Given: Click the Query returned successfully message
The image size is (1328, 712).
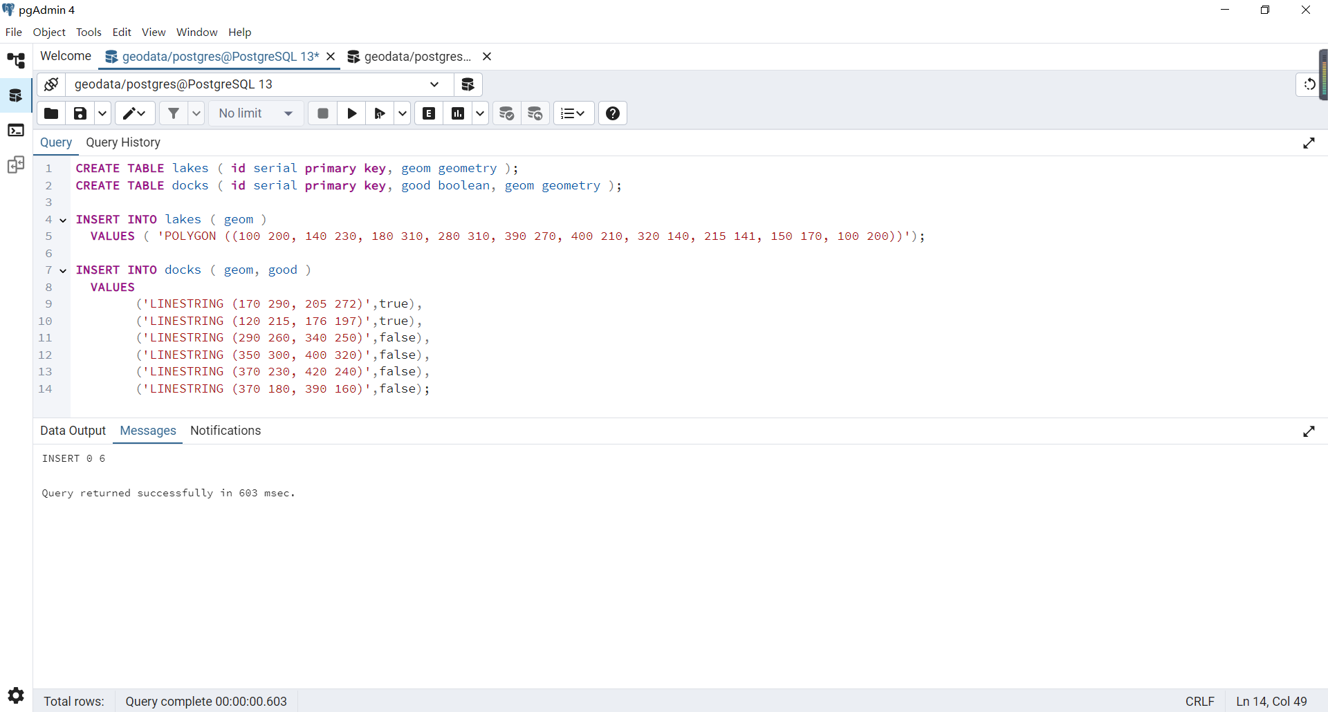Looking at the screenshot, I should coord(168,494).
